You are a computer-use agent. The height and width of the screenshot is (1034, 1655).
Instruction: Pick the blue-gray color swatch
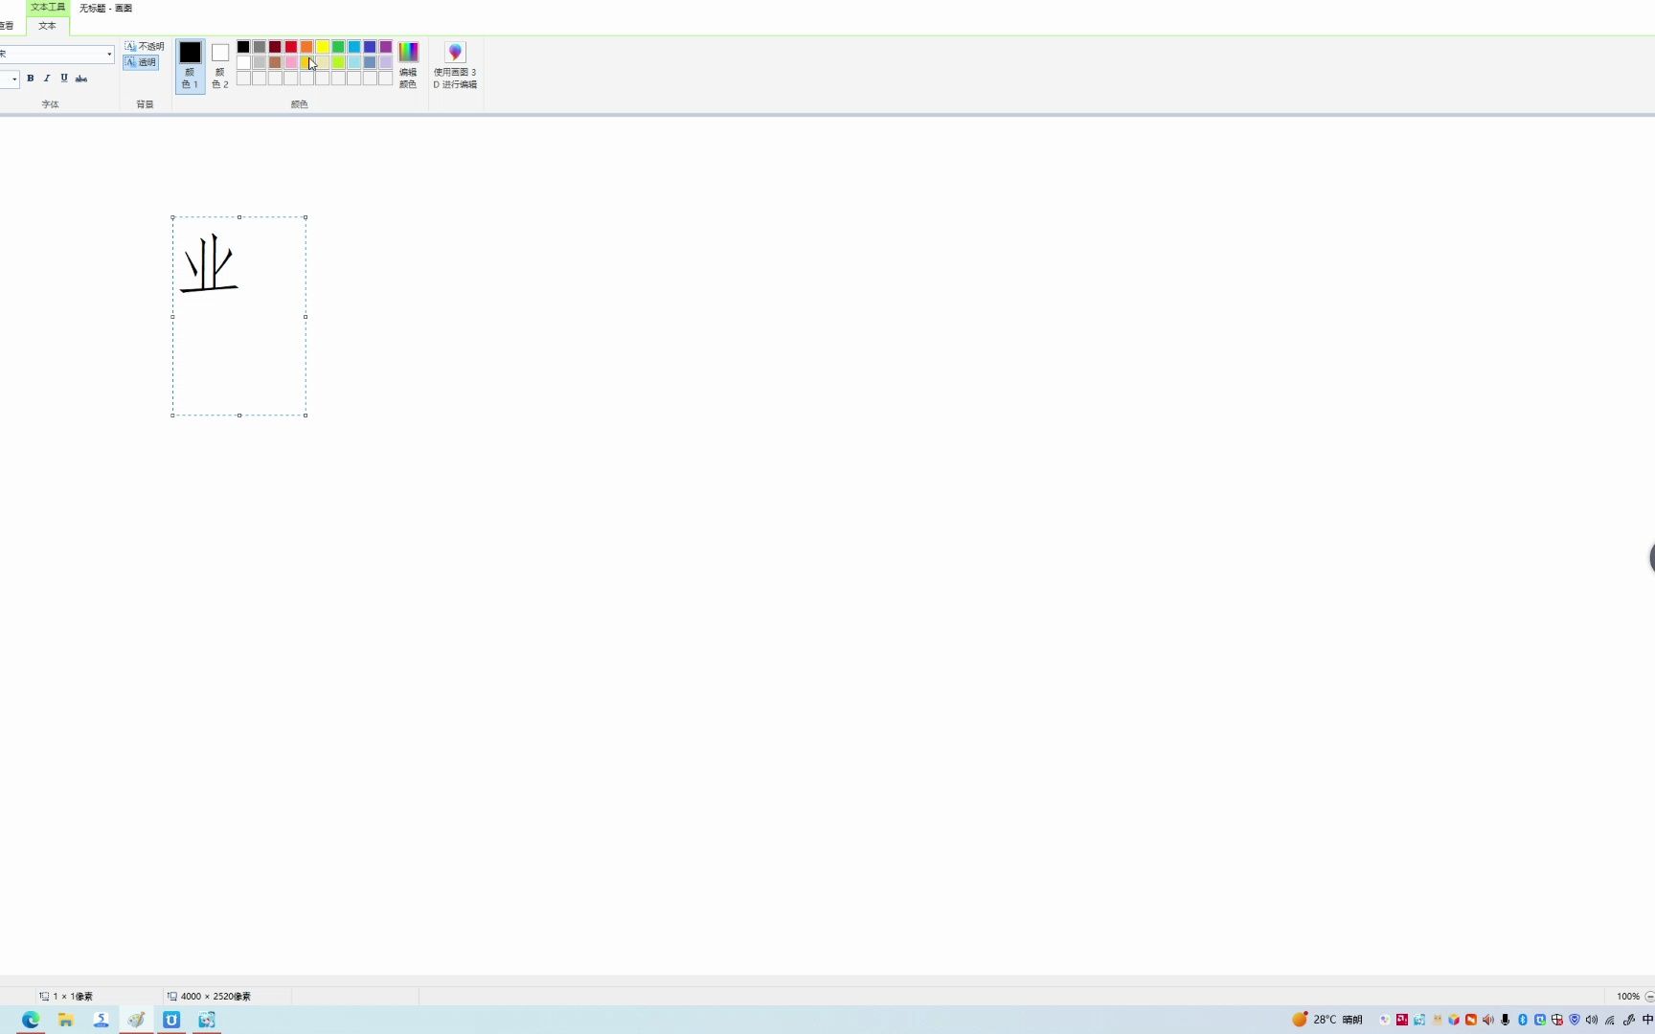click(370, 62)
